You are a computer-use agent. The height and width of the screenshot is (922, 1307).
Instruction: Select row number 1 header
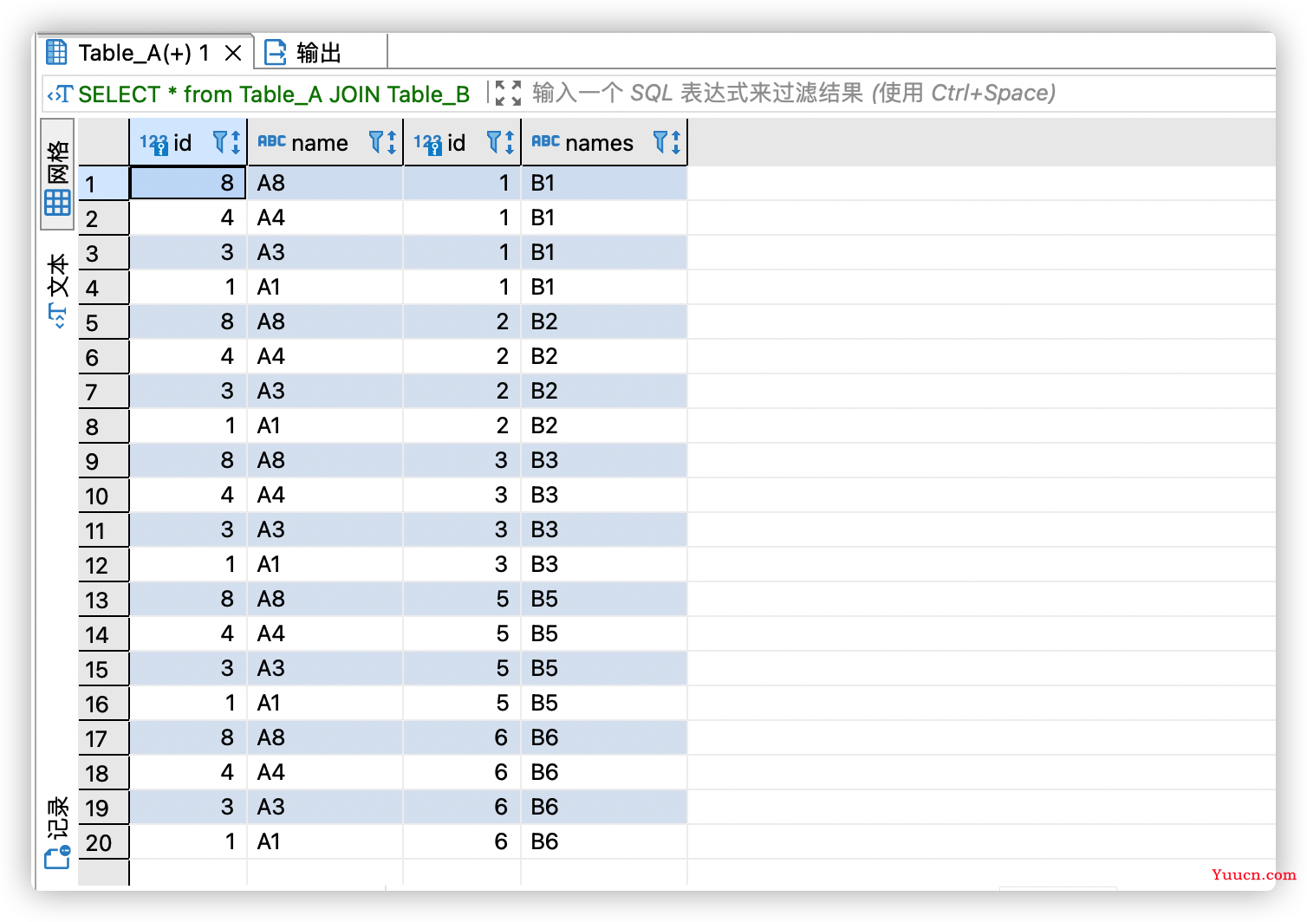103,184
